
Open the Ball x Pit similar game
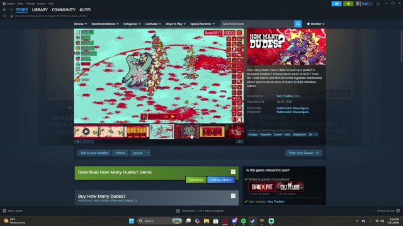pyautogui.click(x=262, y=187)
